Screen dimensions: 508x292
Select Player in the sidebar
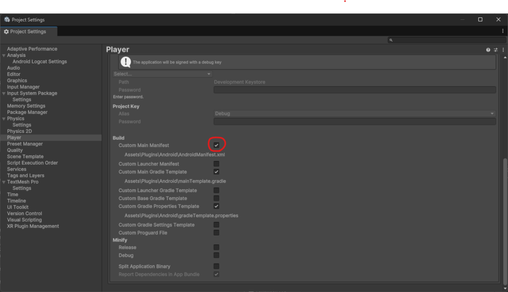[51, 138]
